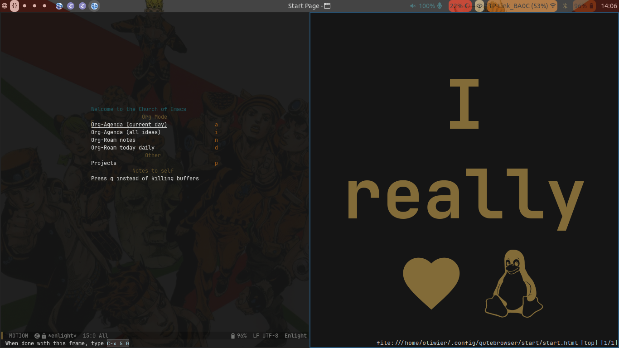Click the 'Org Mode' section heading
Viewport: 619px width, 348px height.
[155, 117]
